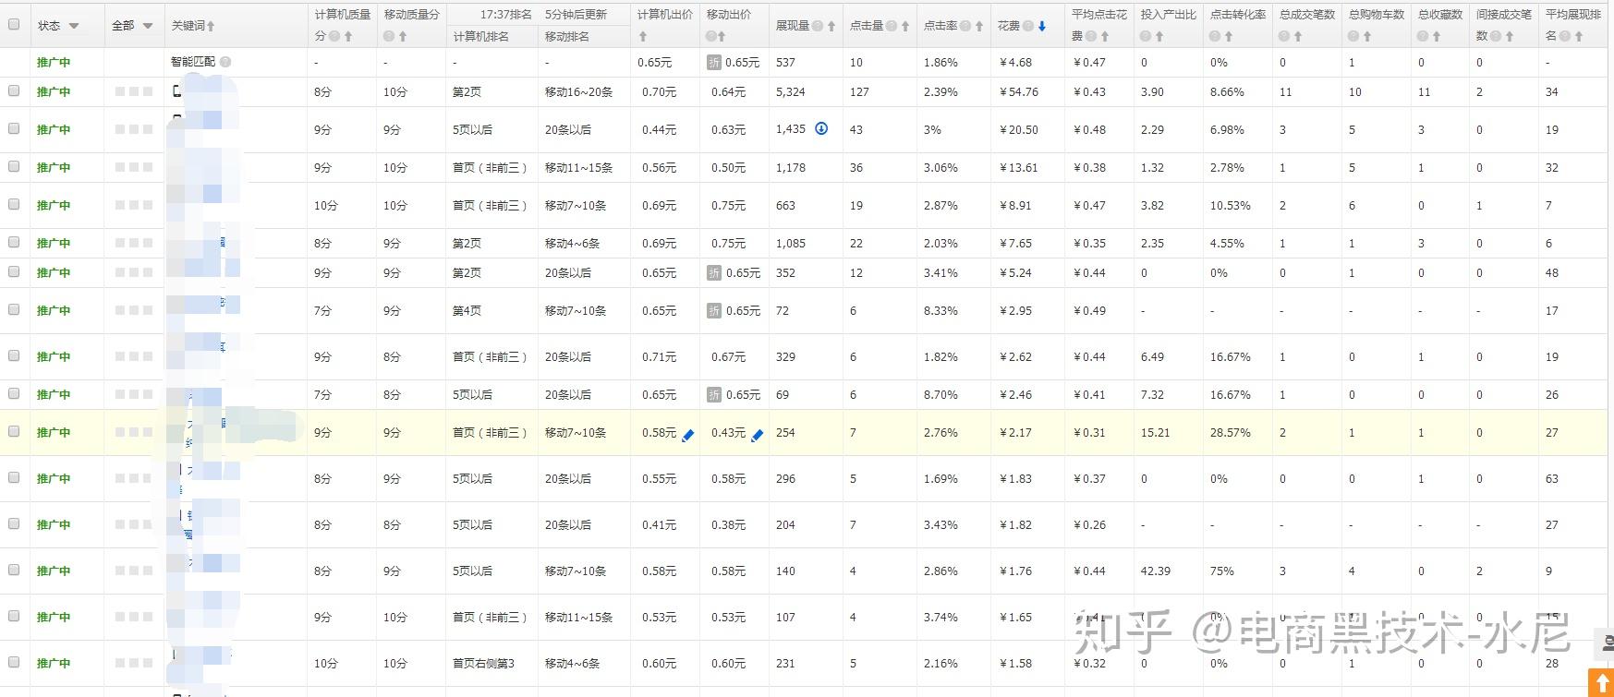This screenshot has width=1614, height=697.
Task: Click the 计算机排名 column sub-header
Action: coord(481,37)
